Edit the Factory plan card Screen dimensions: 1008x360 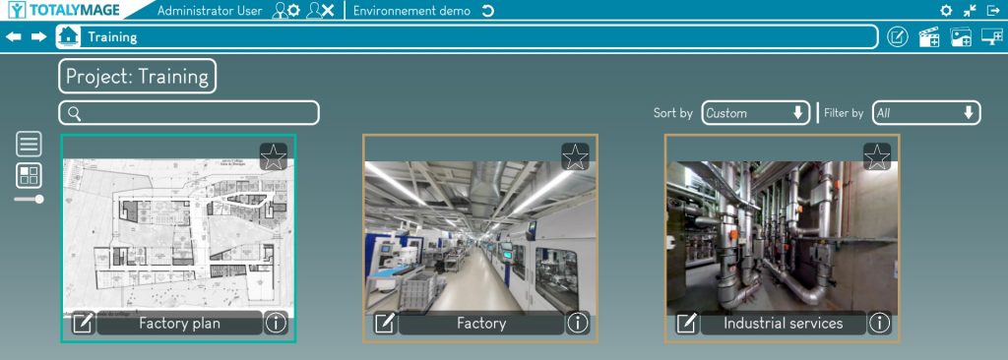[83, 323]
